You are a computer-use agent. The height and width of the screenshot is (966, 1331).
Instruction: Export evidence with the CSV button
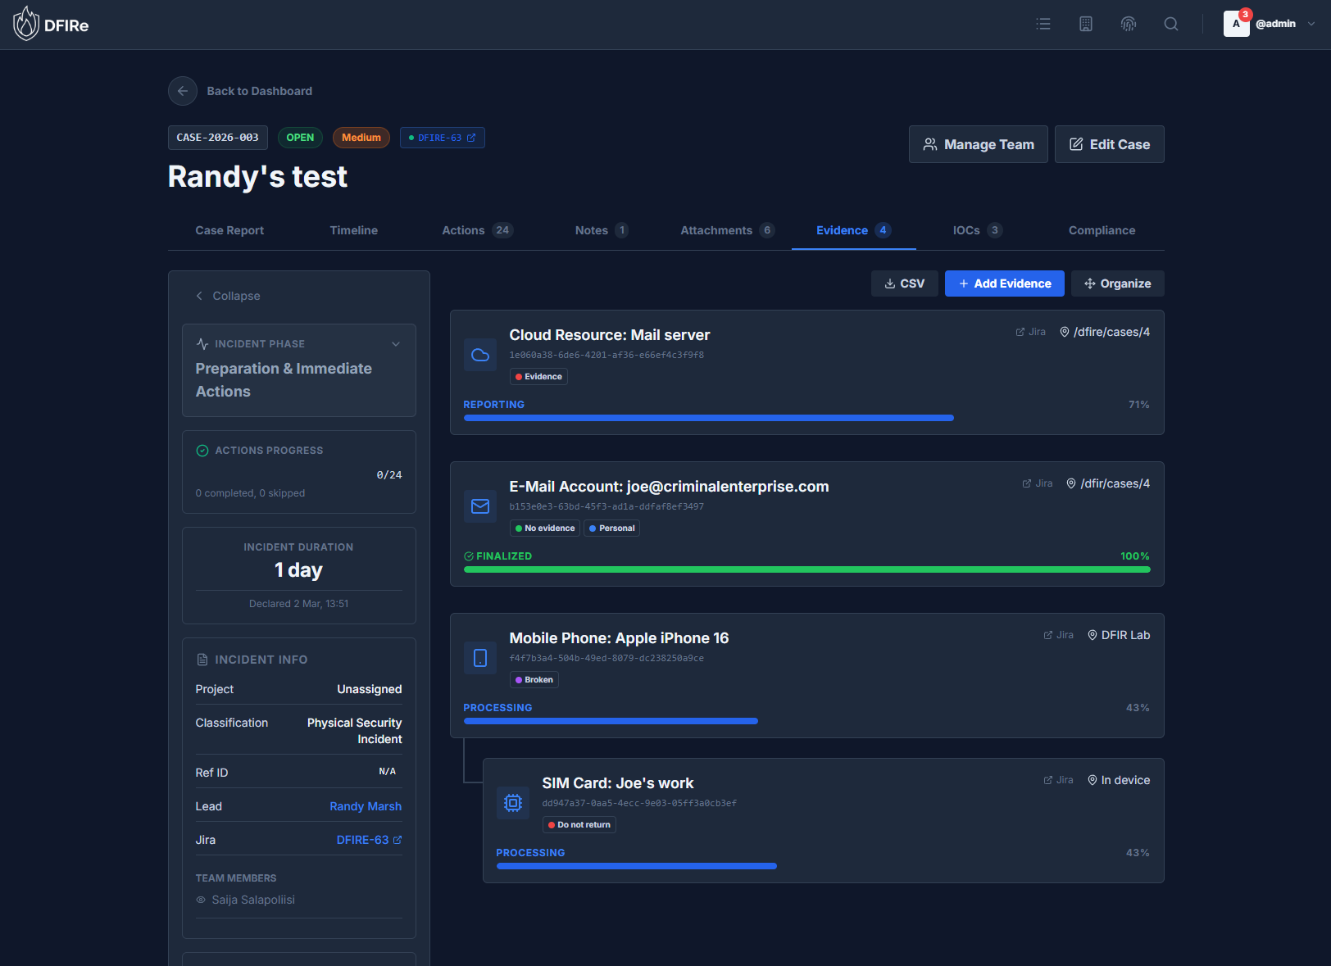(x=904, y=283)
